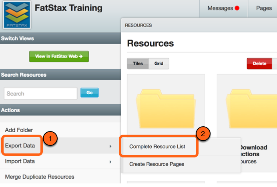Click the FatStax logo icon
The height and width of the screenshot is (187, 277).
coord(17,15)
